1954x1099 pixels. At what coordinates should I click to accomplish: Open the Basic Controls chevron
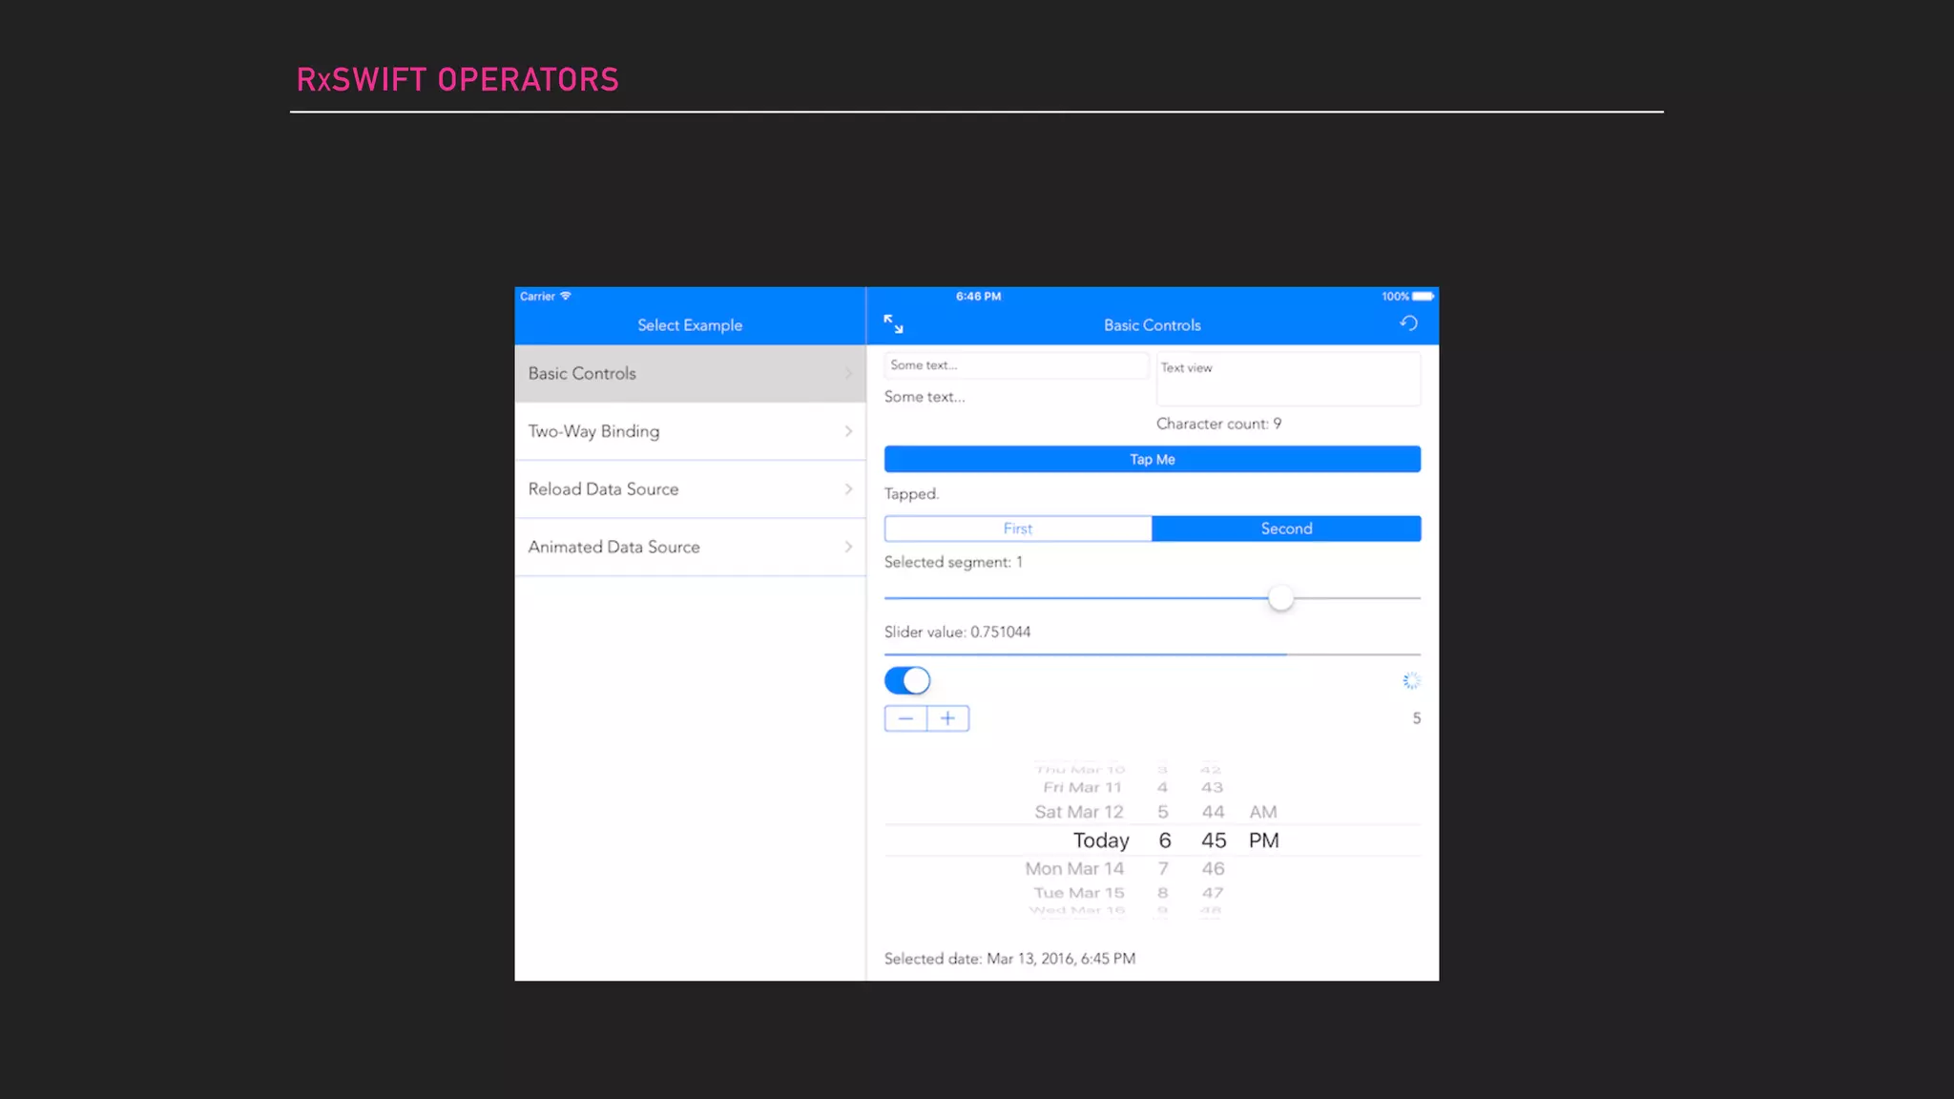(848, 374)
